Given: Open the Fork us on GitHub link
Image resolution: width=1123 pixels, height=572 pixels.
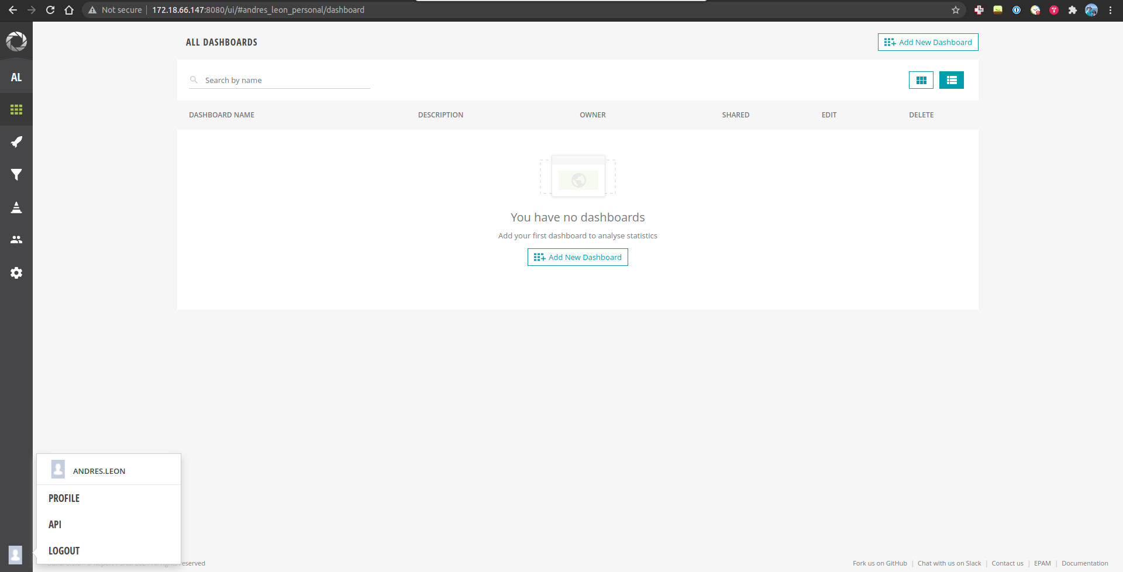Looking at the screenshot, I should pos(880,563).
